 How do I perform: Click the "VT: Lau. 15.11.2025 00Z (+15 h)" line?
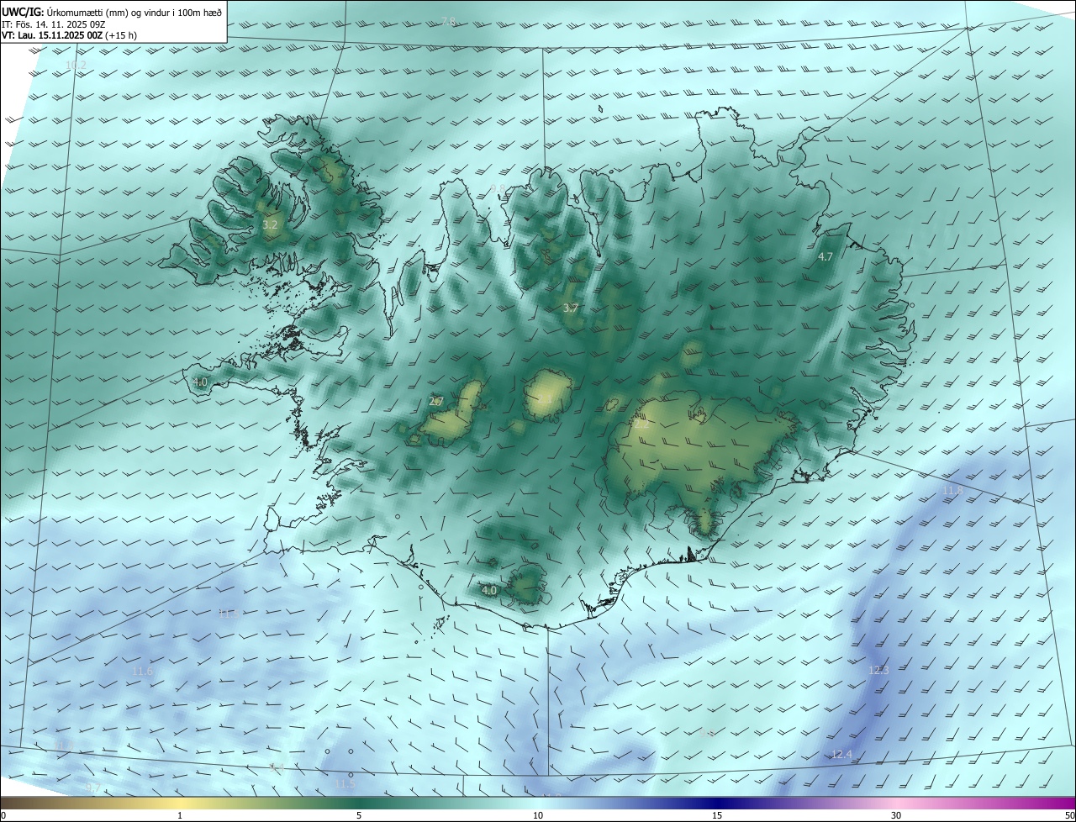(x=69, y=35)
